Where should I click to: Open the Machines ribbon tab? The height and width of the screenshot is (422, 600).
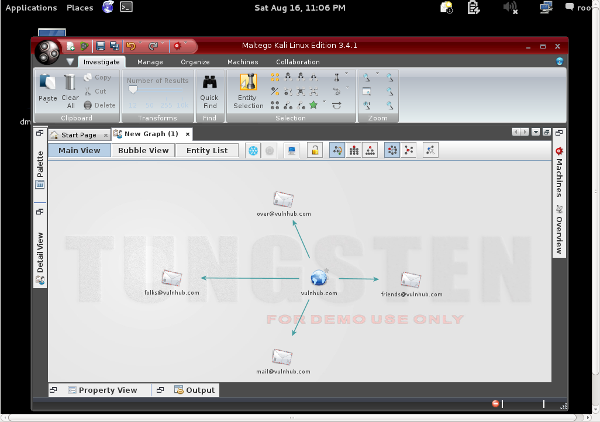point(243,62)
